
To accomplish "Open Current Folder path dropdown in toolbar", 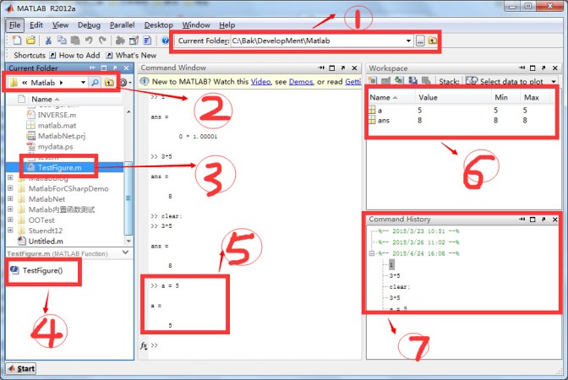I will point(408,41).
